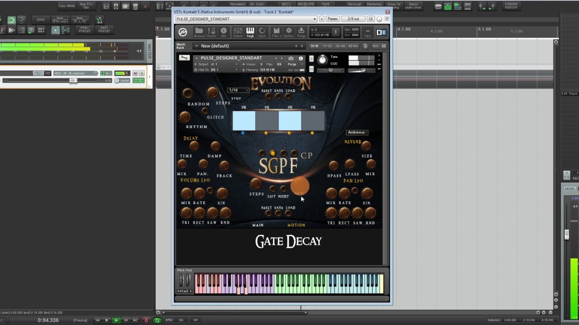The height and width of the screenshot is (325, 579).
Task: Open the Kontakt Browse panel
Action: (x=199, y=32)
